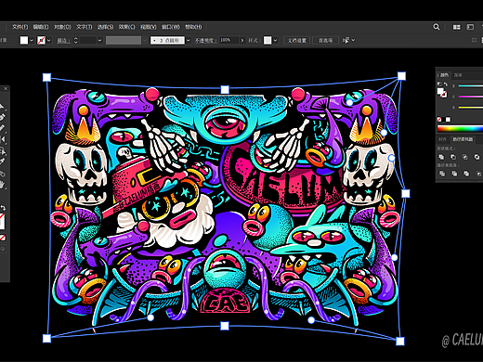This screenshot has height=362, width=483.
Task: Click the 文档设置 button
Action: point(297,40)
